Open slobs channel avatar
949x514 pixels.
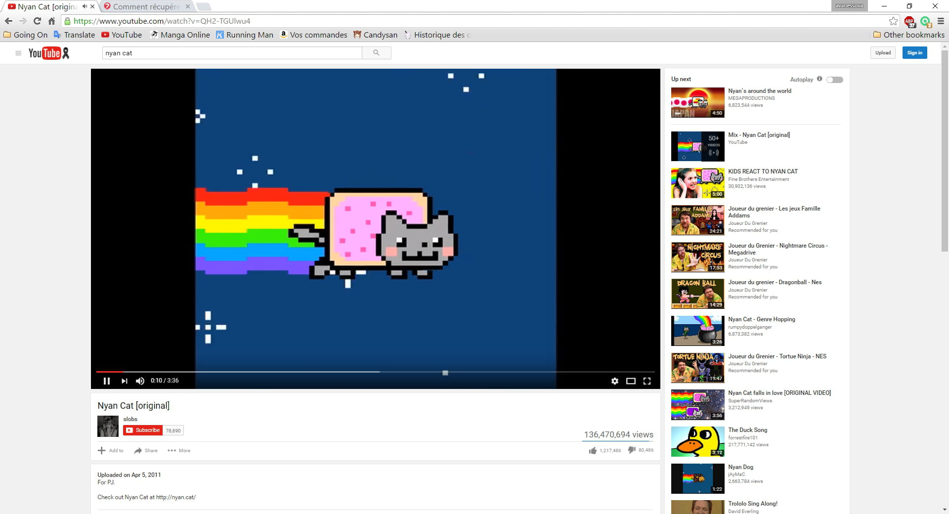click(x=108, y=426)
